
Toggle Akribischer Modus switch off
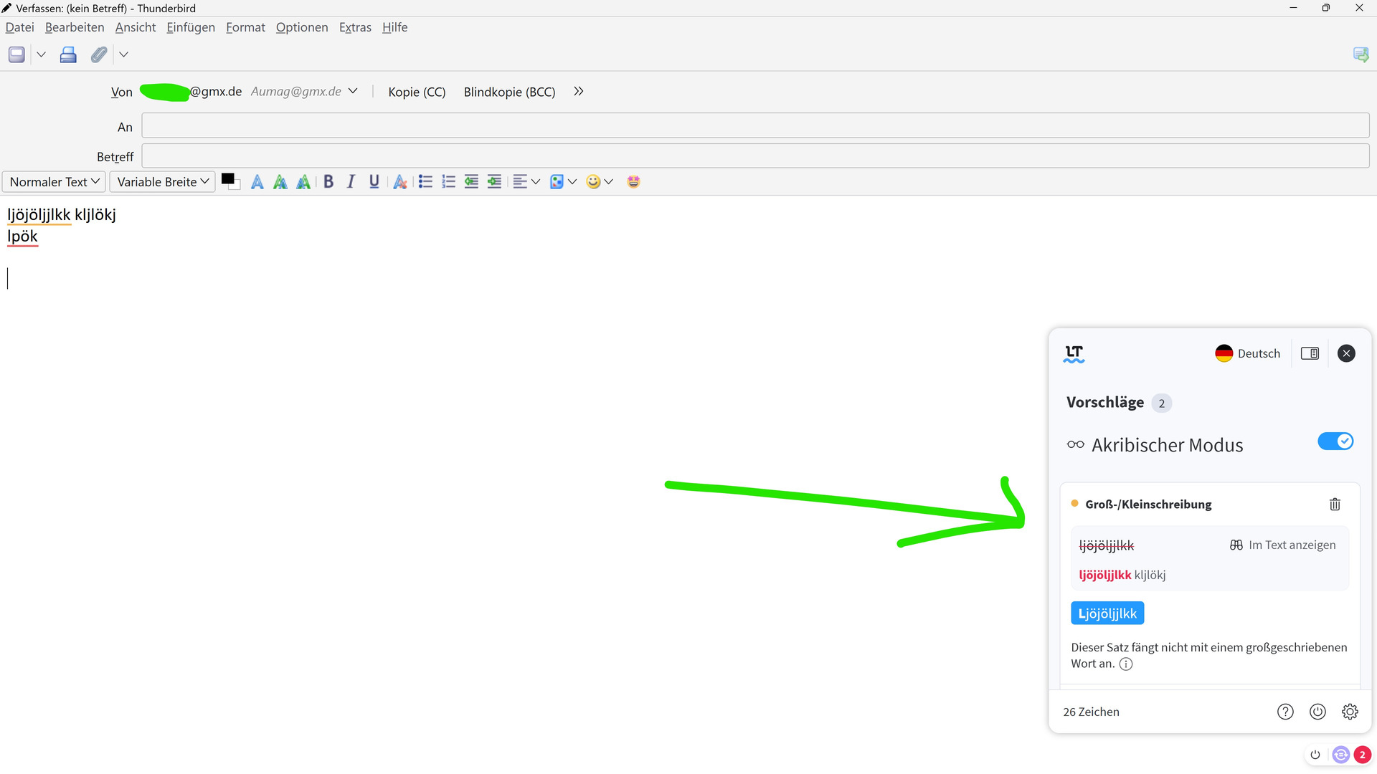[x=1335, y=442]
